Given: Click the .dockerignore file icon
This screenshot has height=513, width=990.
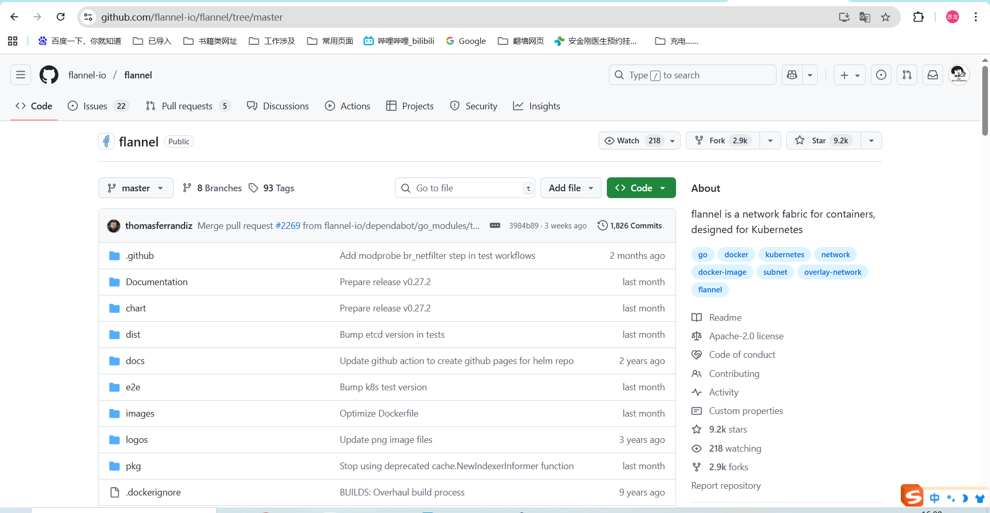Looking at the screenshot, I should point(114,492).
